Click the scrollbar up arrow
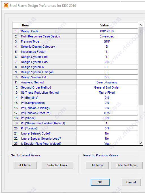The height and width of the screenshot is (193, 145). coord(140,25)
